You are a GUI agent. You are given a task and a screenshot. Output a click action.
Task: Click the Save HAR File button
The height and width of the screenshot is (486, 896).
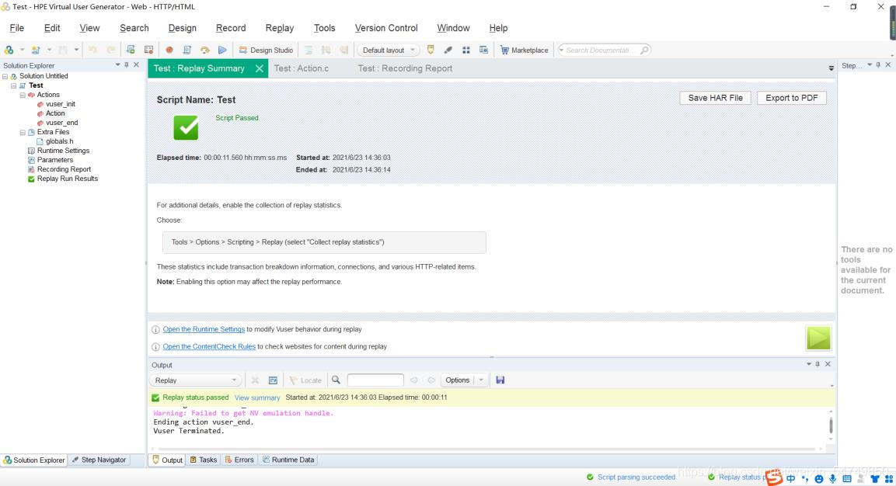click(x=715, y=98)
